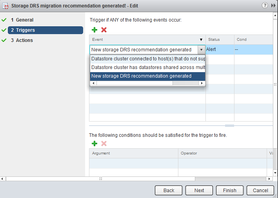Click the Back button
The image size is (278, 198).
click(x=169, y=190)
